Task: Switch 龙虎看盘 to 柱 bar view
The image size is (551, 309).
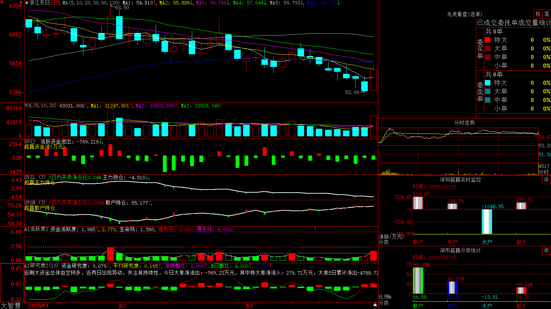Action: click(538, 14)
